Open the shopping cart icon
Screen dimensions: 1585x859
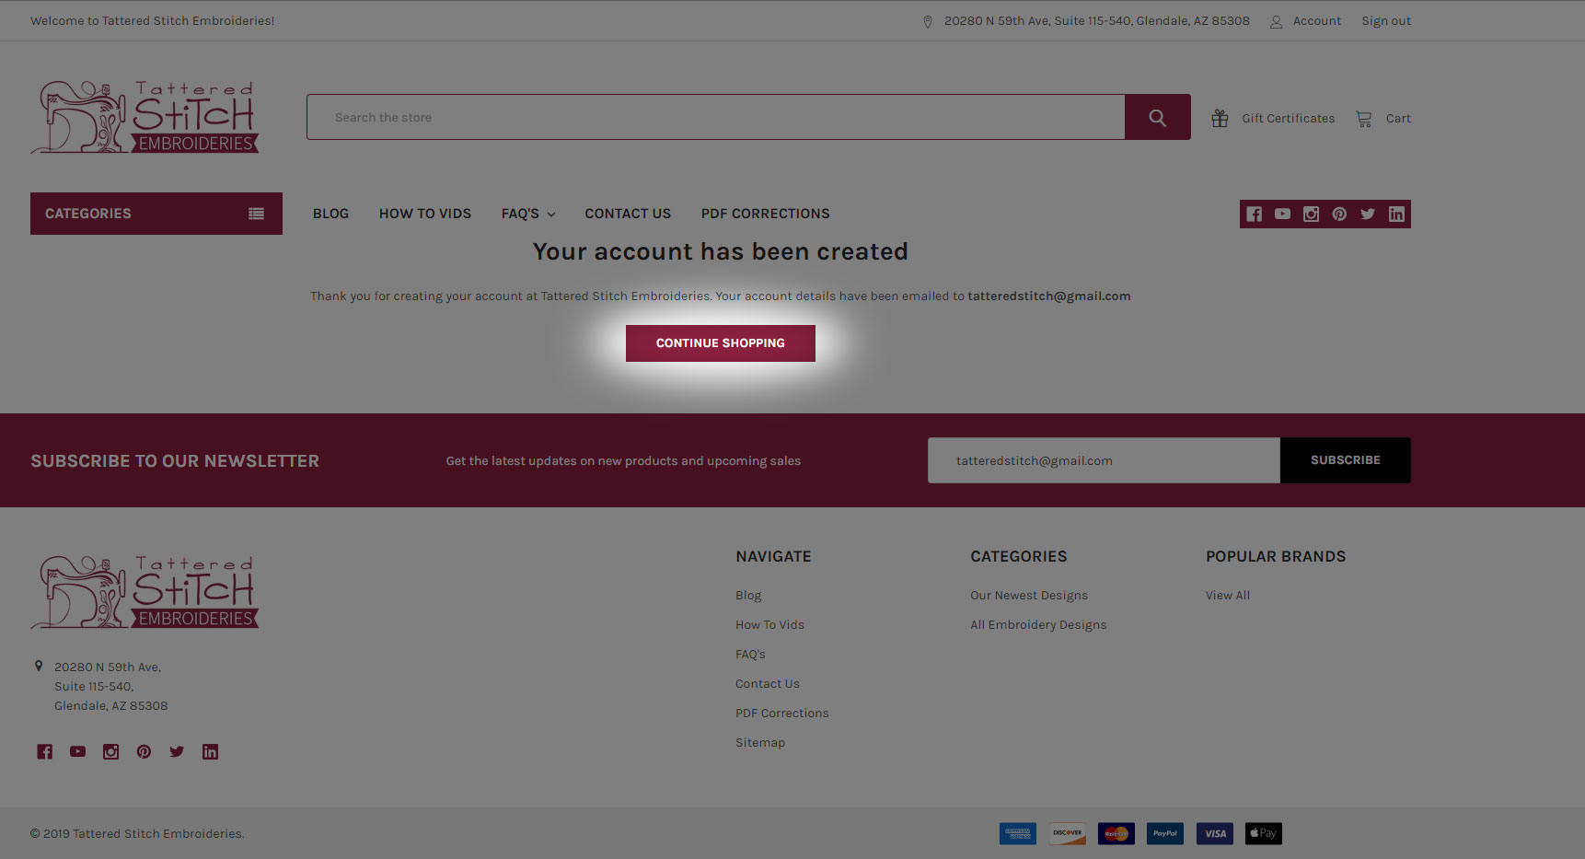(x=1363, y=119)
